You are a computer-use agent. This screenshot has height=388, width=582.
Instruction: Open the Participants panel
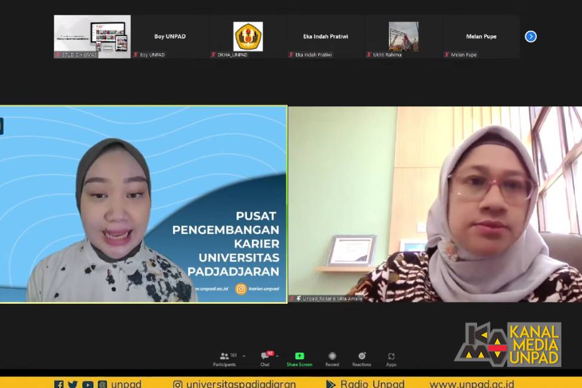point(224,358)
